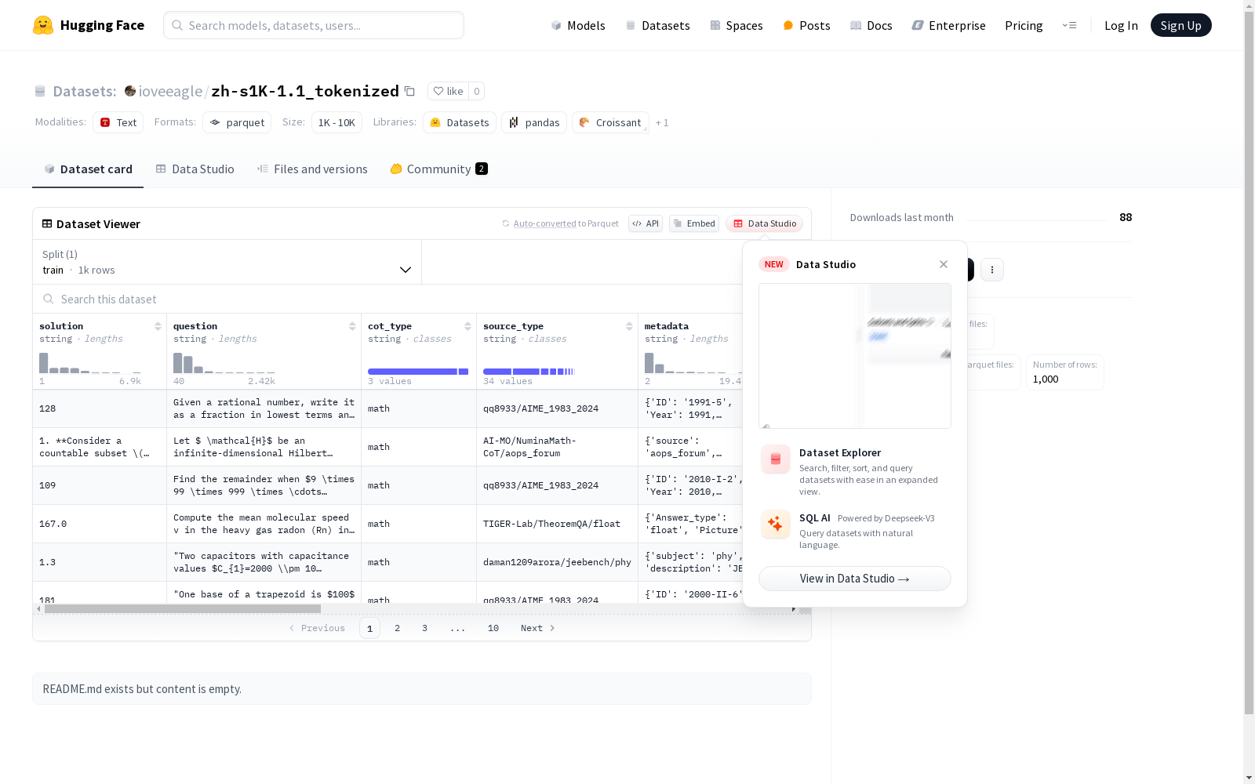Image resolution: width=1255 pixels, height=784 pixels.
Task: Select the Text modality tag
Action: (x=118, y=122)
